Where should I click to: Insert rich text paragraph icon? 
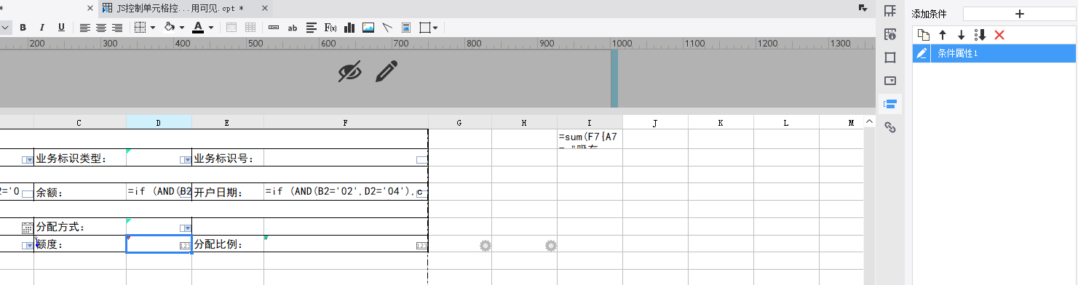click(x=312, y=28)
